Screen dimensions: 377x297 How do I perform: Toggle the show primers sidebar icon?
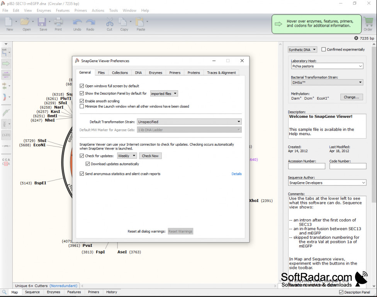pos(6,75)
